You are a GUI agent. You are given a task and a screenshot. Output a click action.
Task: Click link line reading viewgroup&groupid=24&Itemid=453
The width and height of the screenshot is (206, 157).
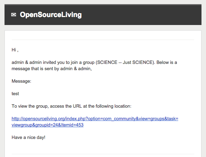48,125
